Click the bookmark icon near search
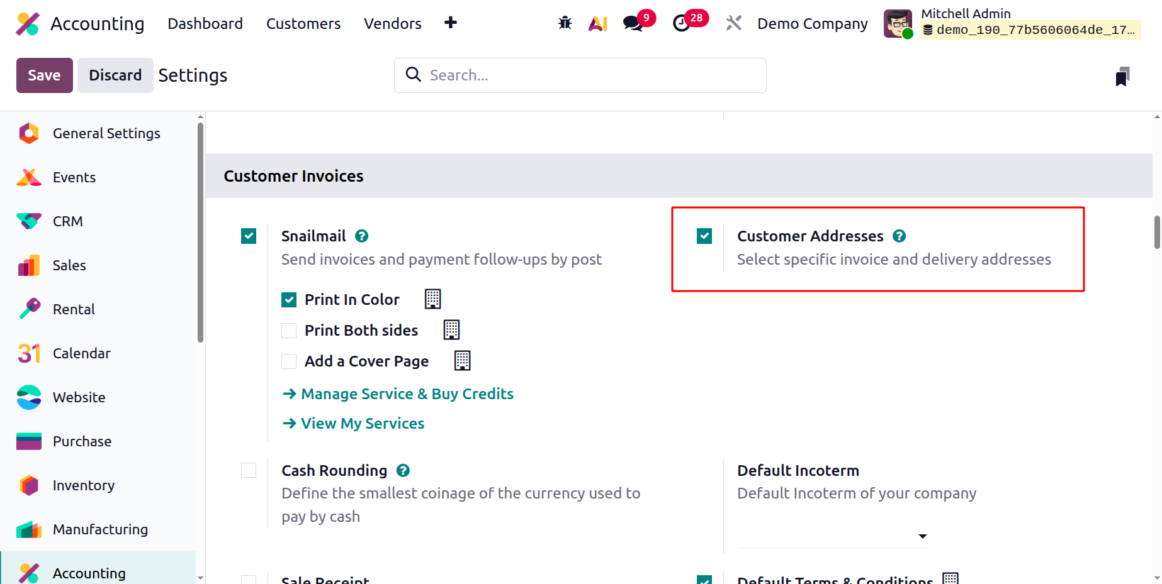The height and width of the screenshot is (584, 1162). (x=1122, y=76)
